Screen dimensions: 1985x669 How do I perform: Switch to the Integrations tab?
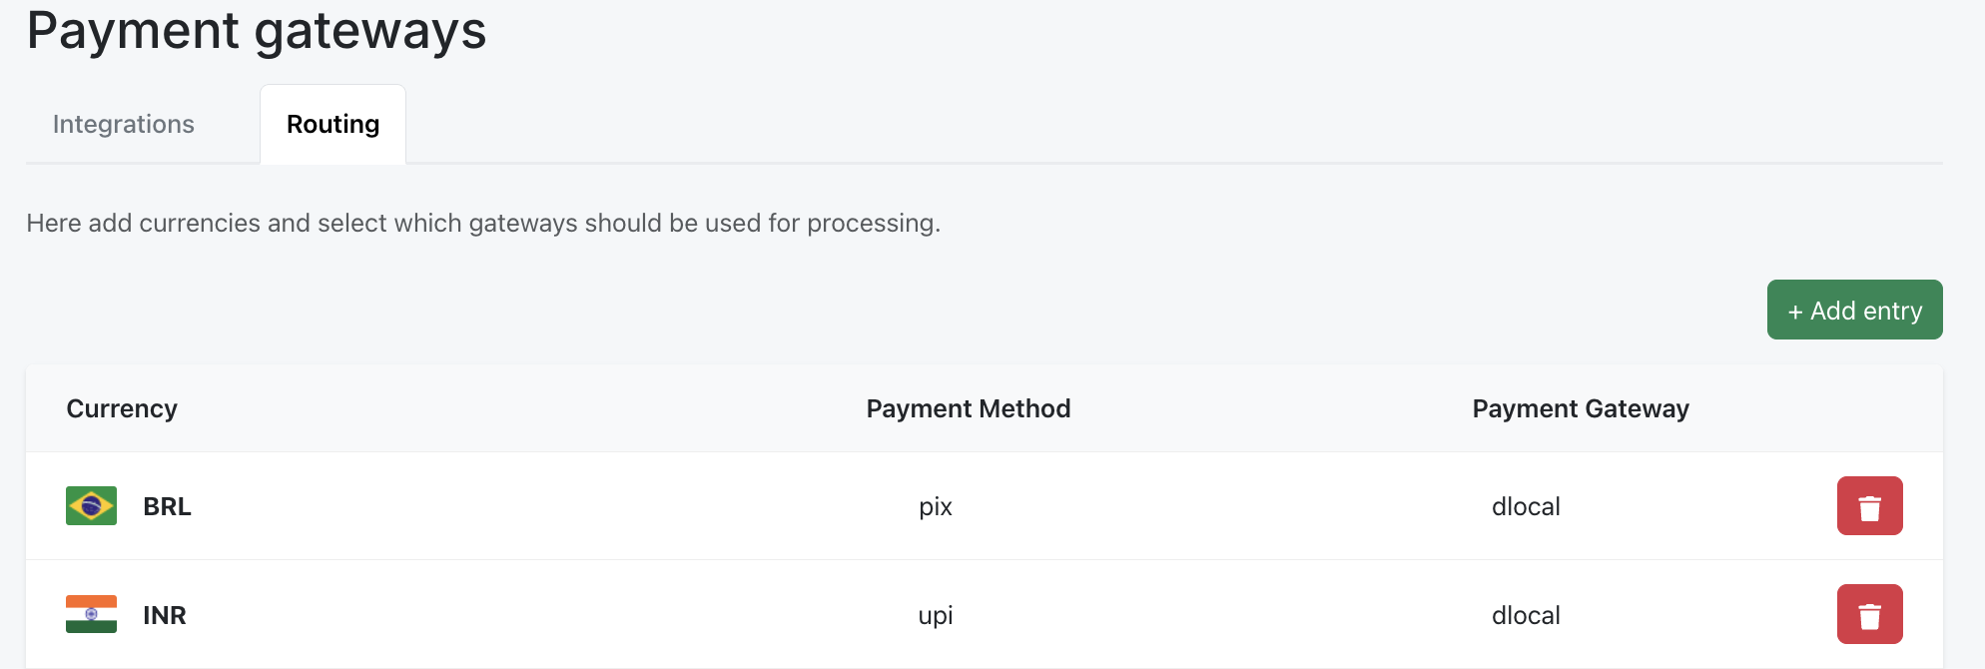[124, 125]
